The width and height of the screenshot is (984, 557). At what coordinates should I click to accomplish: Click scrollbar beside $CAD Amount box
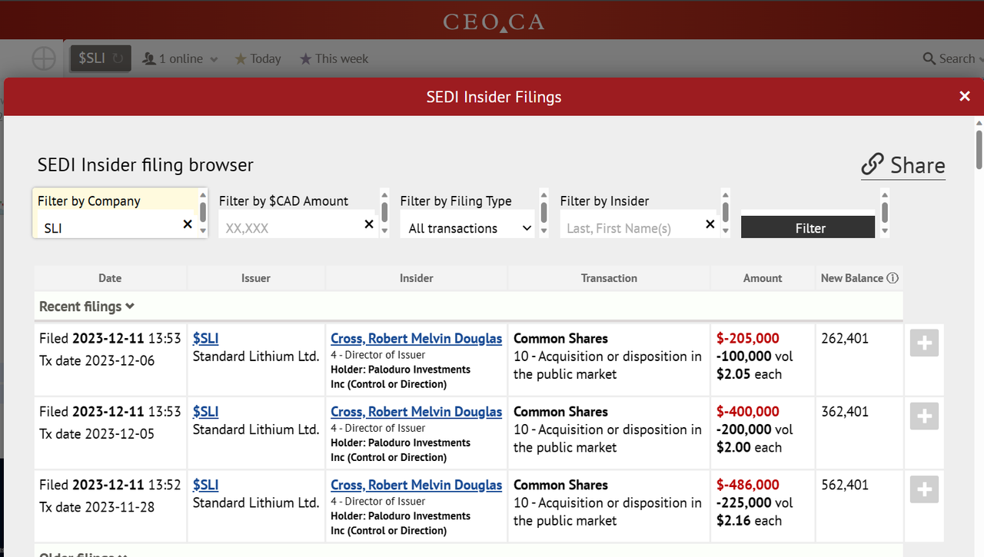[384, 212]
